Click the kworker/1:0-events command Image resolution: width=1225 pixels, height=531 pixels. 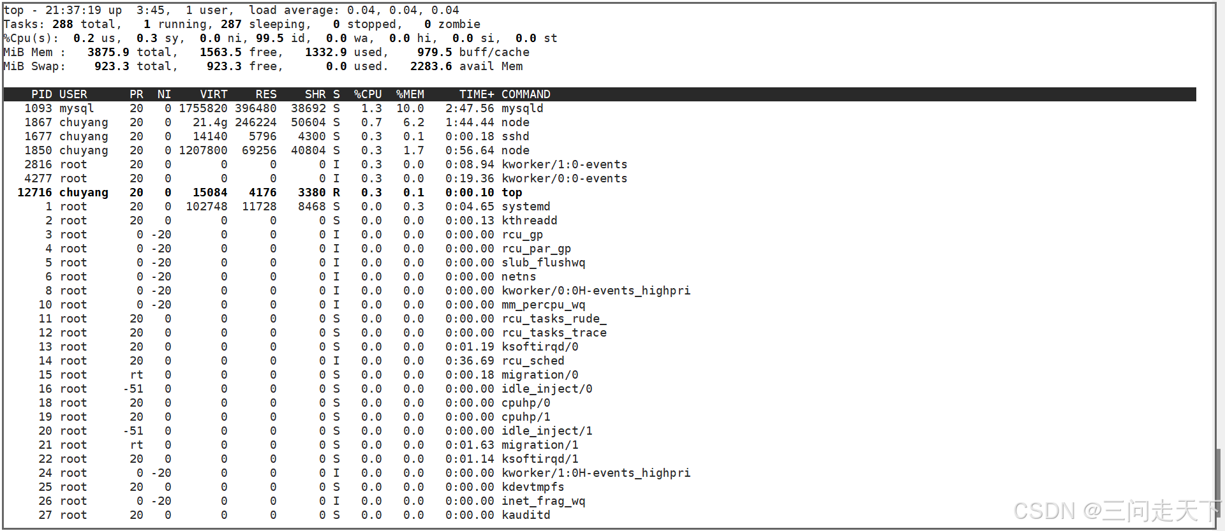click(x=565, y=164)
